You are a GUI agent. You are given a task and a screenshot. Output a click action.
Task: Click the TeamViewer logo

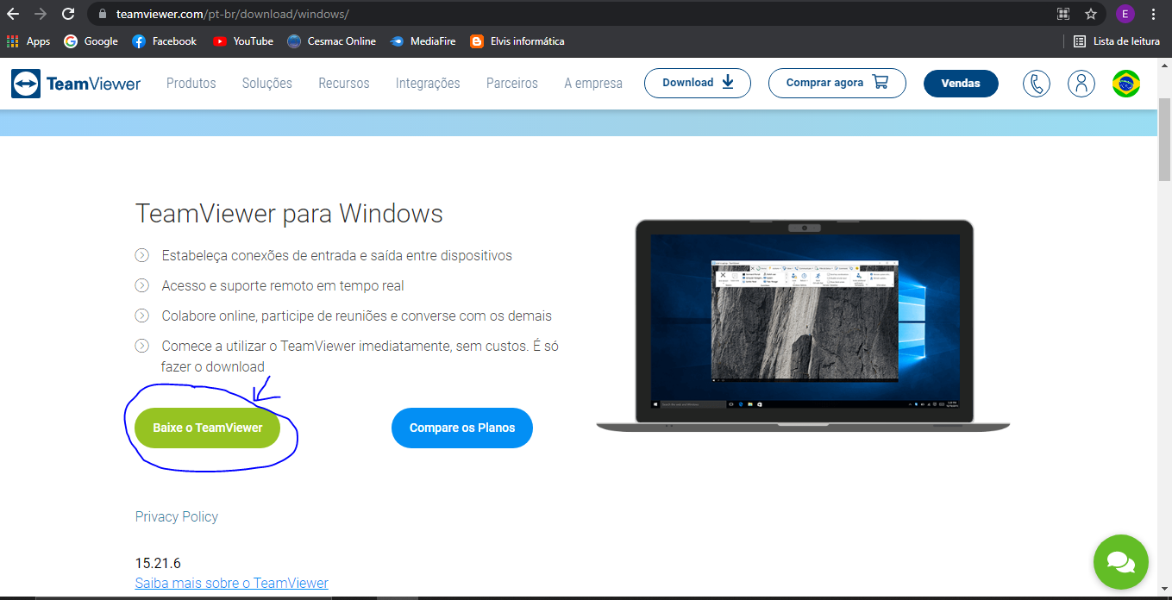[76, 84]
